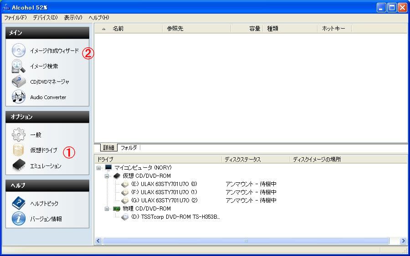Open the CD/DVDマネージャ icon

(x=19, y=82)
